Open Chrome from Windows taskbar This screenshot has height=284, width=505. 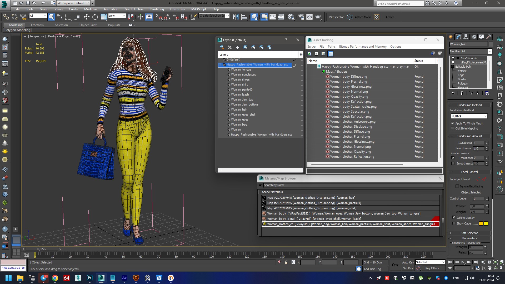[x=55, y=278]
